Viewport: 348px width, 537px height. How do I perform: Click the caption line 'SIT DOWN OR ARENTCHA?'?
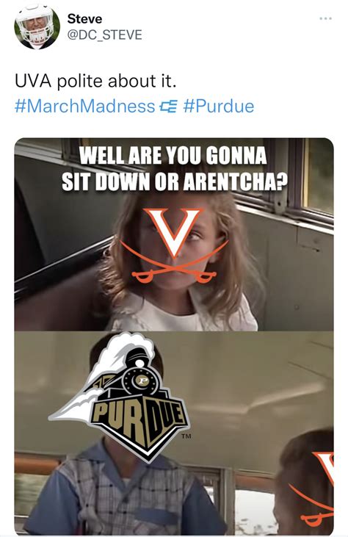coord(174,182)
